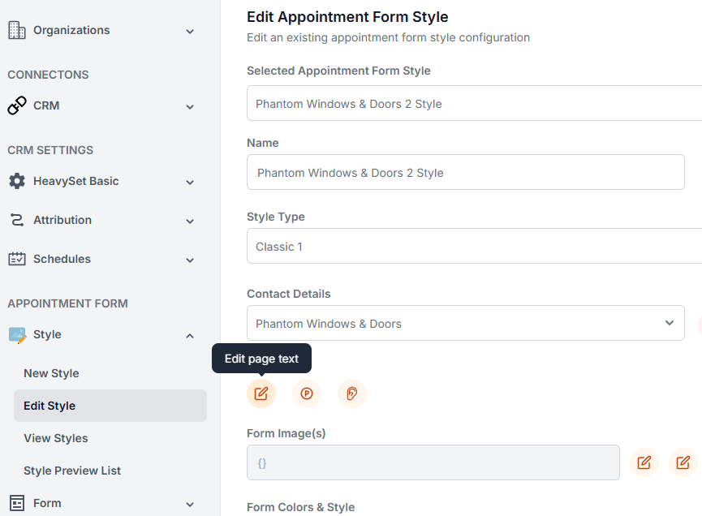Click the Schedules calendar icon

16,259
